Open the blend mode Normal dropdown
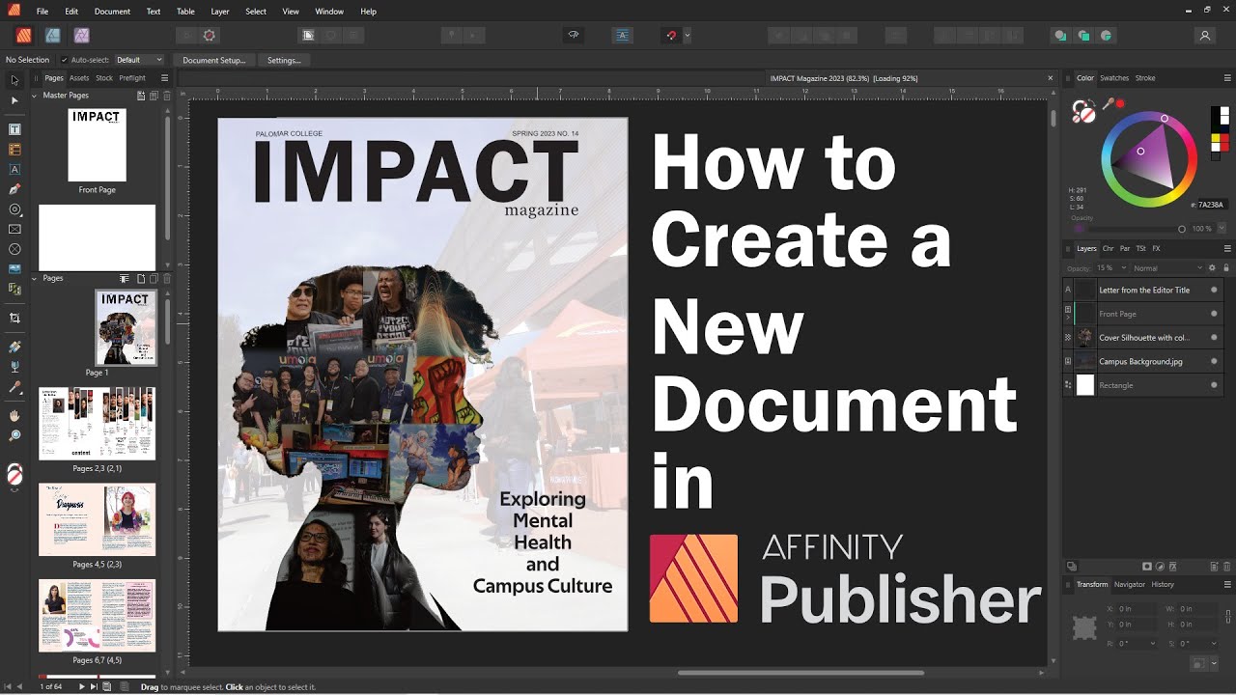Viewport: 1236px width, 695px height. pos(1166,267)
